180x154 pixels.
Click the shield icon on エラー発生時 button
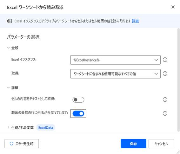[x=11, y=144]
